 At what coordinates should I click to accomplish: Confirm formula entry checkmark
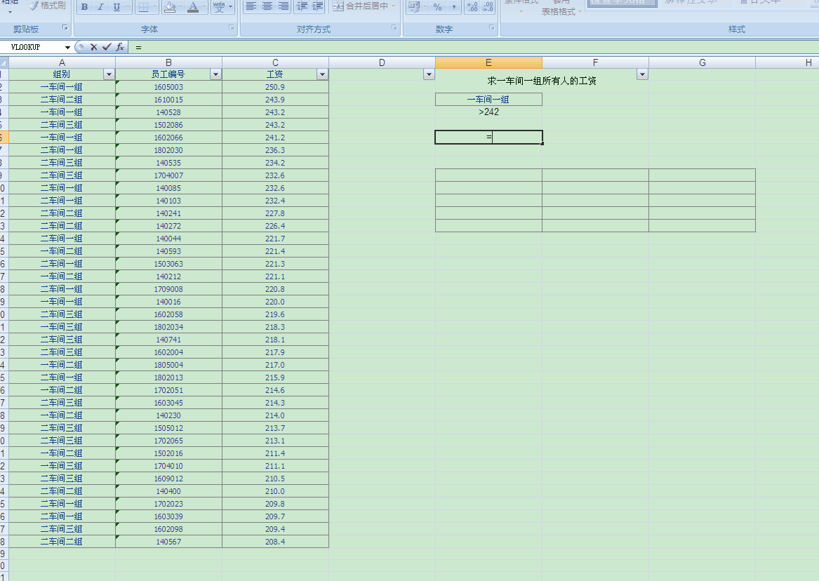107,47
